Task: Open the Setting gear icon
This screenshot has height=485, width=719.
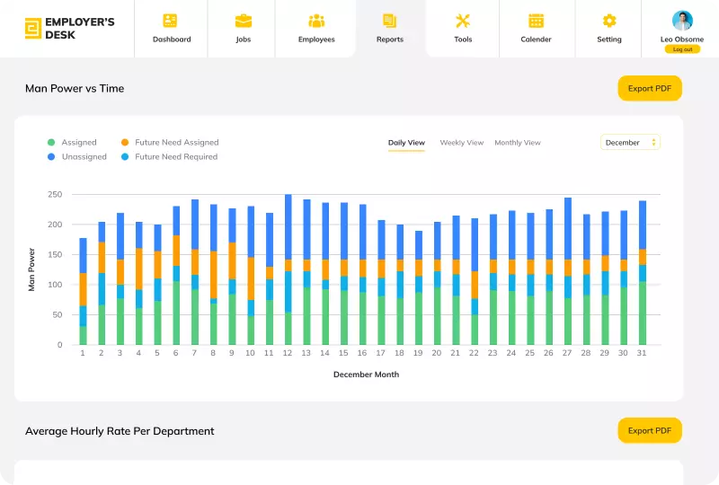Action: coord(609,21)
